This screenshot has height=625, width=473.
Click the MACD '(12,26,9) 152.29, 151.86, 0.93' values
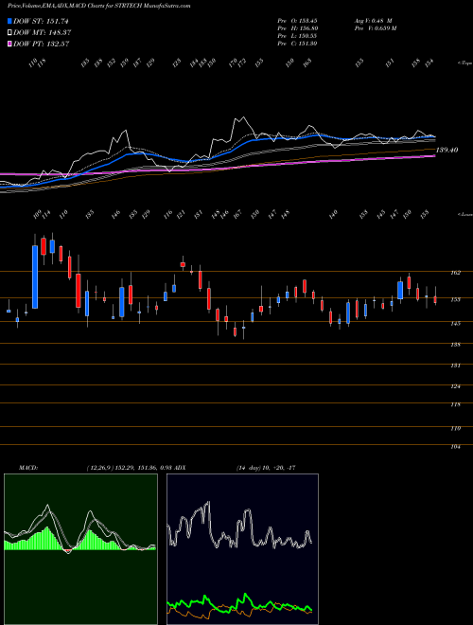[129, 468]
